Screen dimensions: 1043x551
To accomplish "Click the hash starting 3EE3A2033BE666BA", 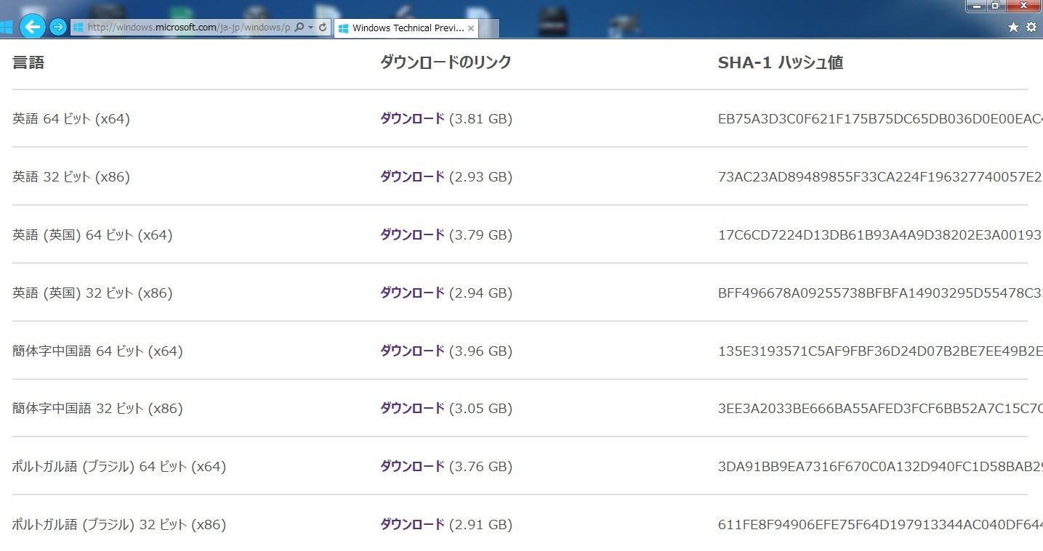I will point(880,408).
